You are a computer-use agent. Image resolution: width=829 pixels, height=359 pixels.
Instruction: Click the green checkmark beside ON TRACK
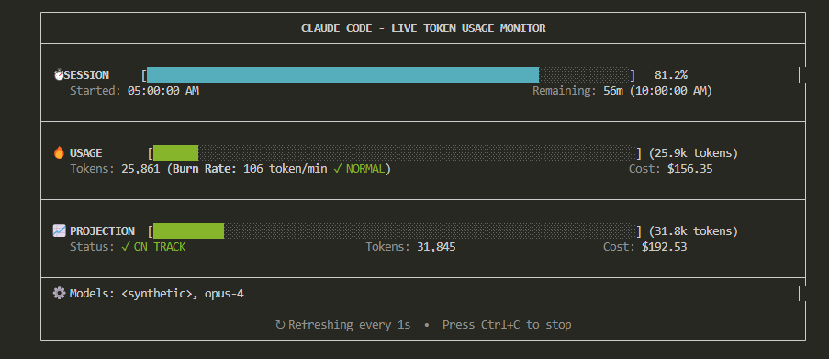click(x=125, y=246)
